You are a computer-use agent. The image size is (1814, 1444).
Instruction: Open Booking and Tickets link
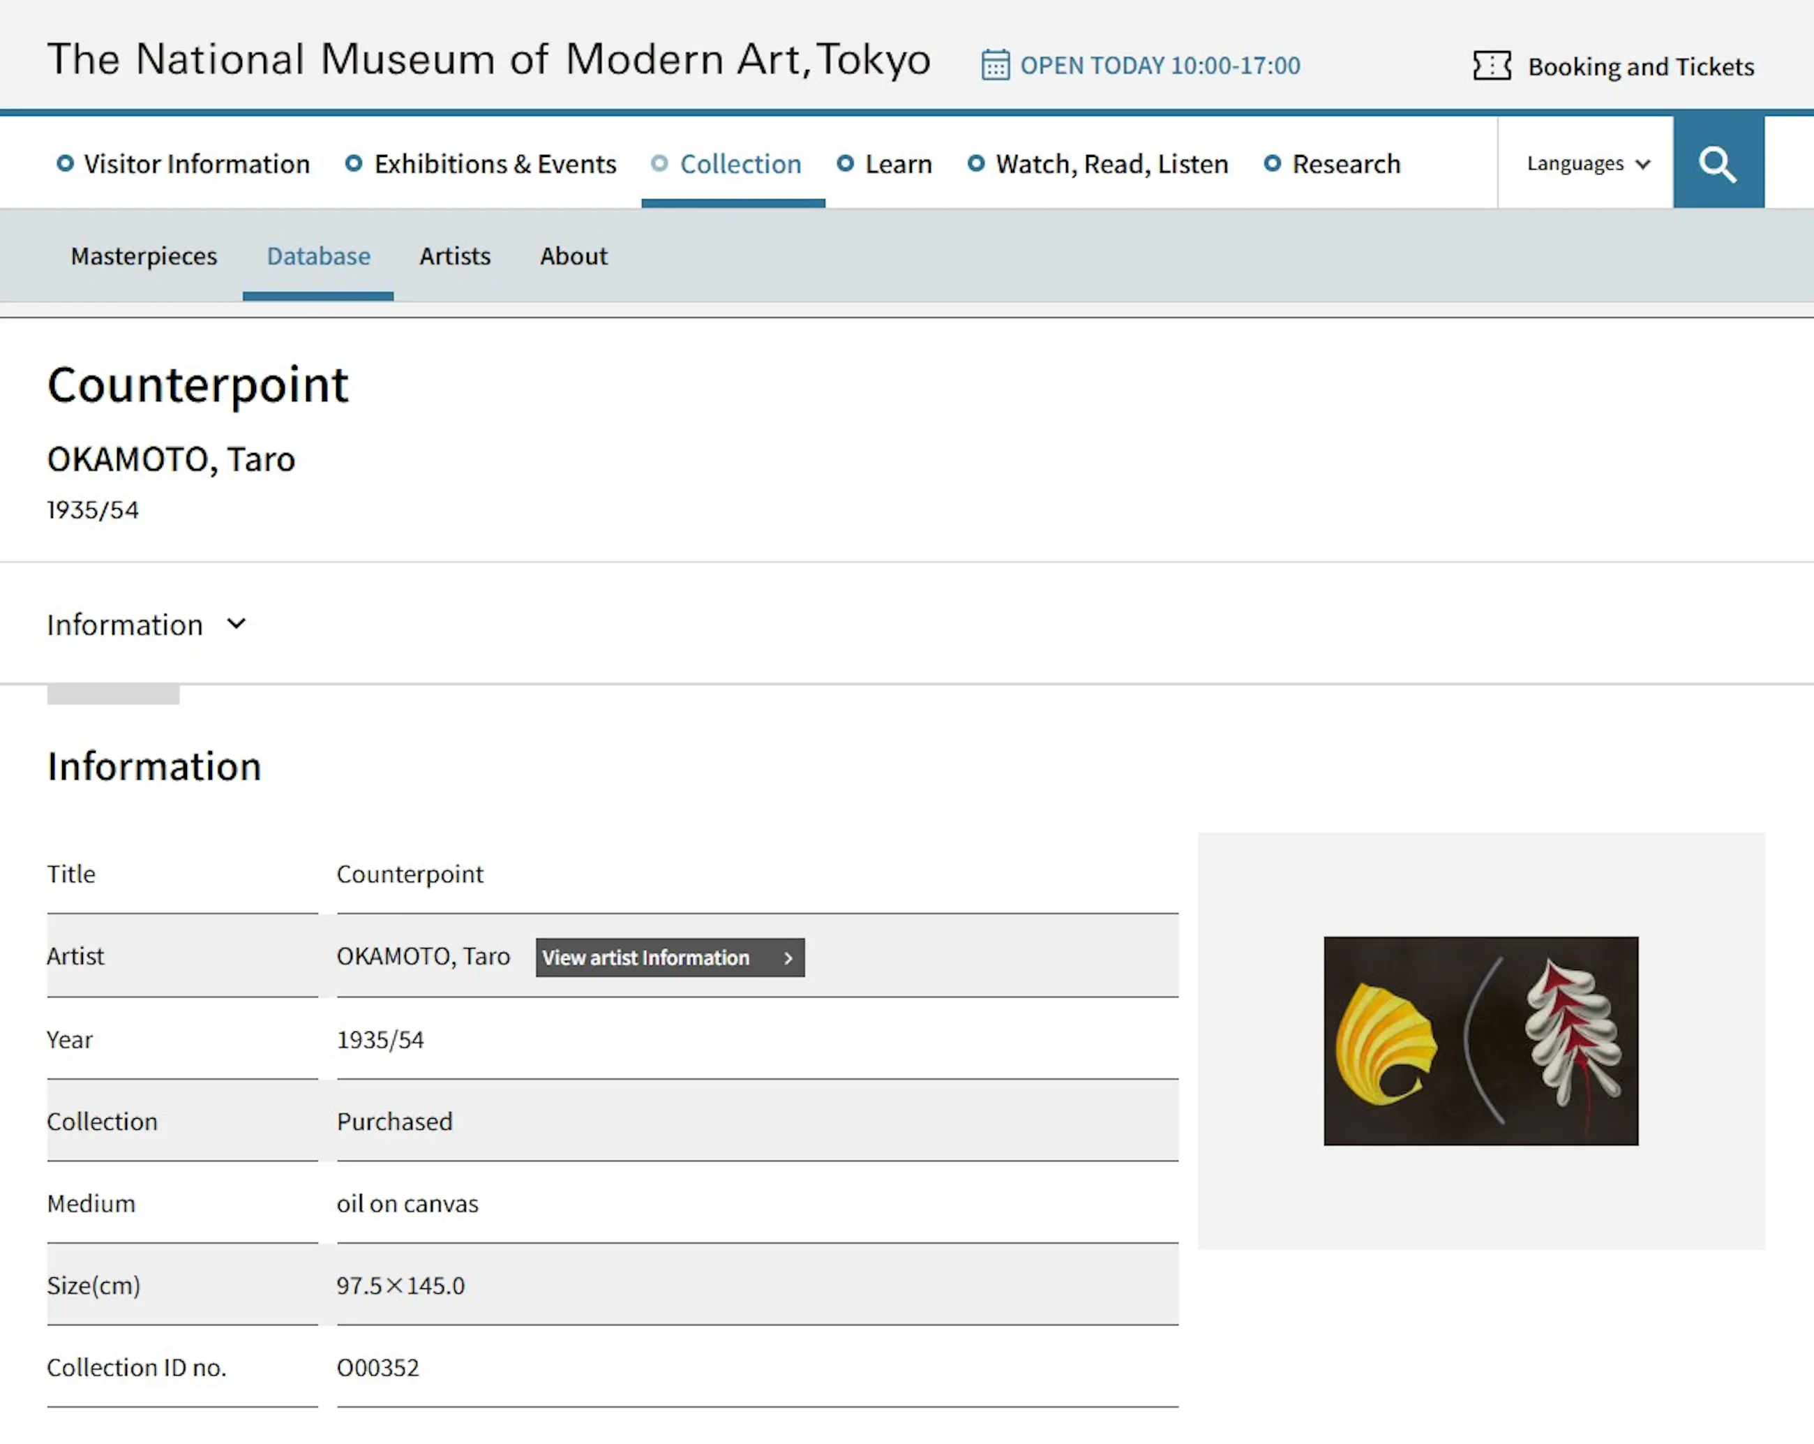tap(1640, 66)
